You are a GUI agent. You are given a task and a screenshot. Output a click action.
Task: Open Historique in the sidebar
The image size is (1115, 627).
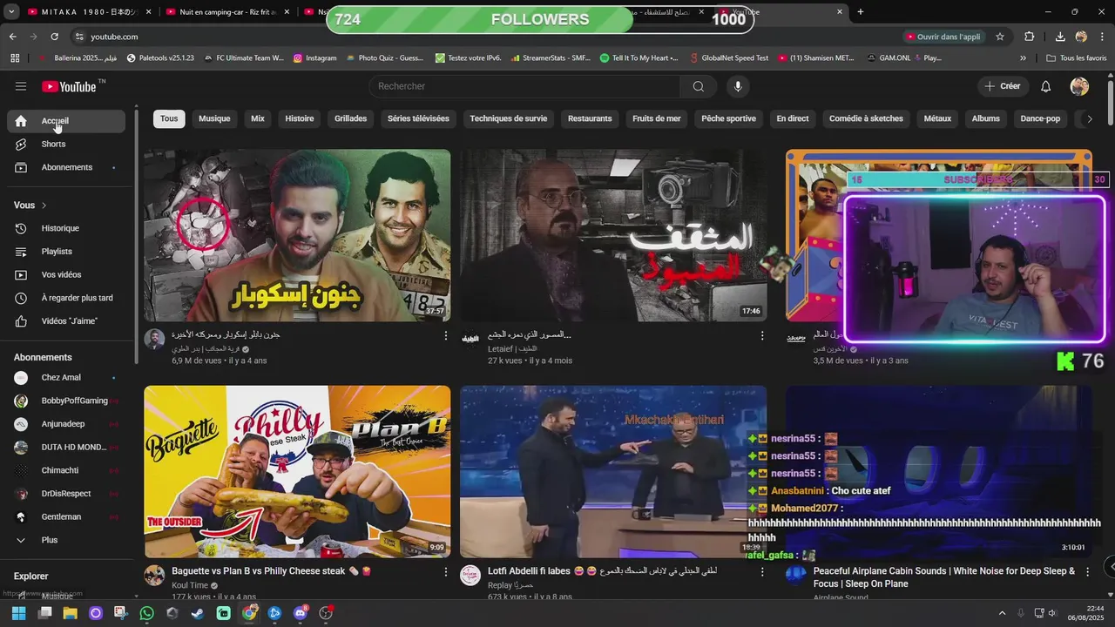[x=66, y=228]
